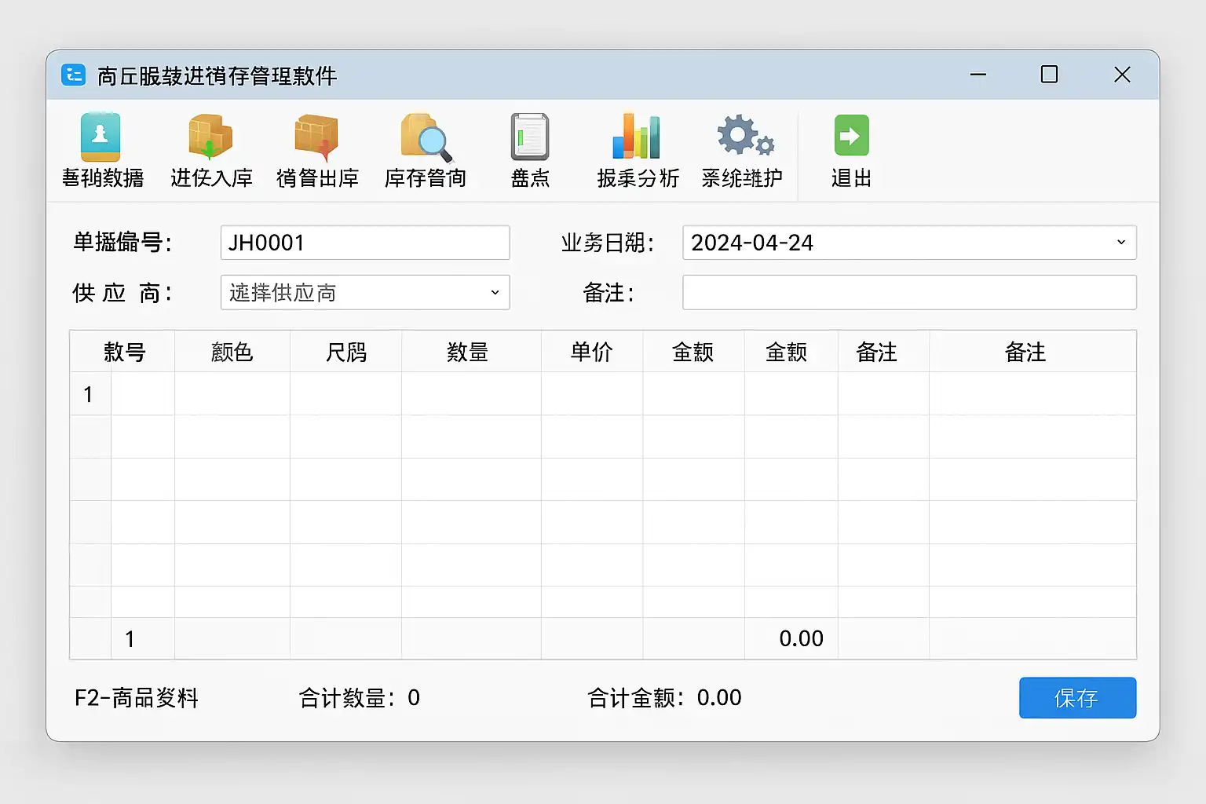Click the green 退出 exit icon

pyautogui.click(x=851, y=137)
